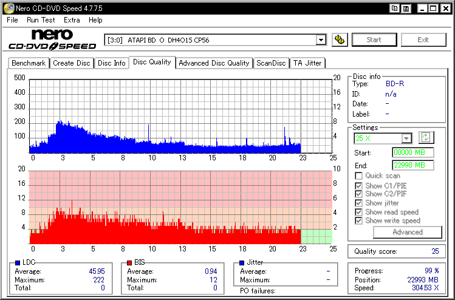455x300 pixels.
Task: Click the disc Type value BD-R
Action: pos(395,84)
